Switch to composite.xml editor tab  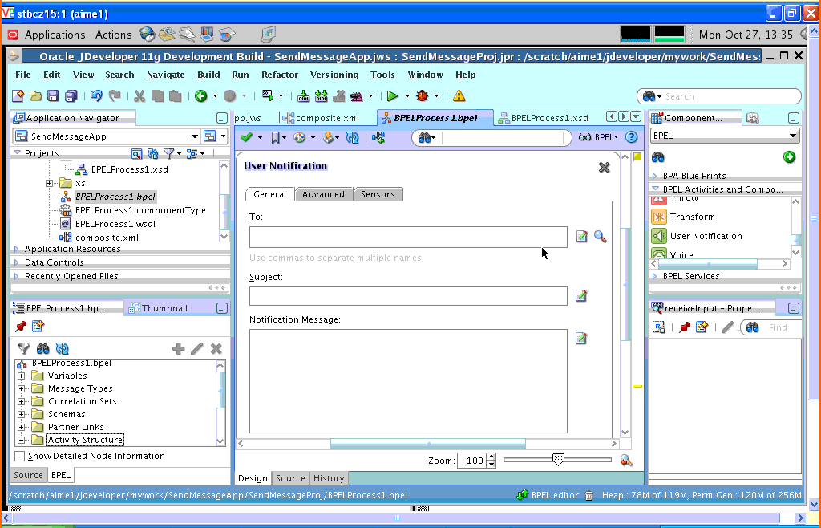pyautogui.click(x=322, y=118)
